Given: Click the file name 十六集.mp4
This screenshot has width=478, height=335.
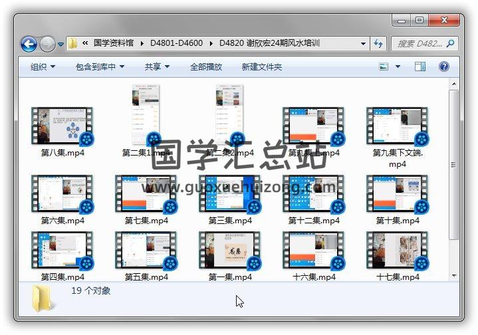Looking at the screenshot, I should 314,277.
